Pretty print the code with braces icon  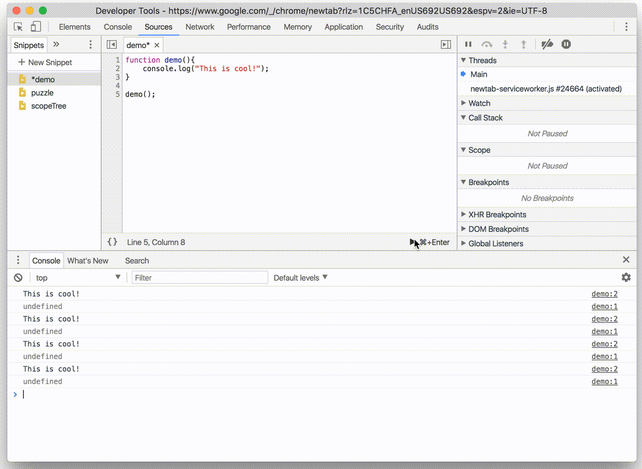tap(112, 242)
